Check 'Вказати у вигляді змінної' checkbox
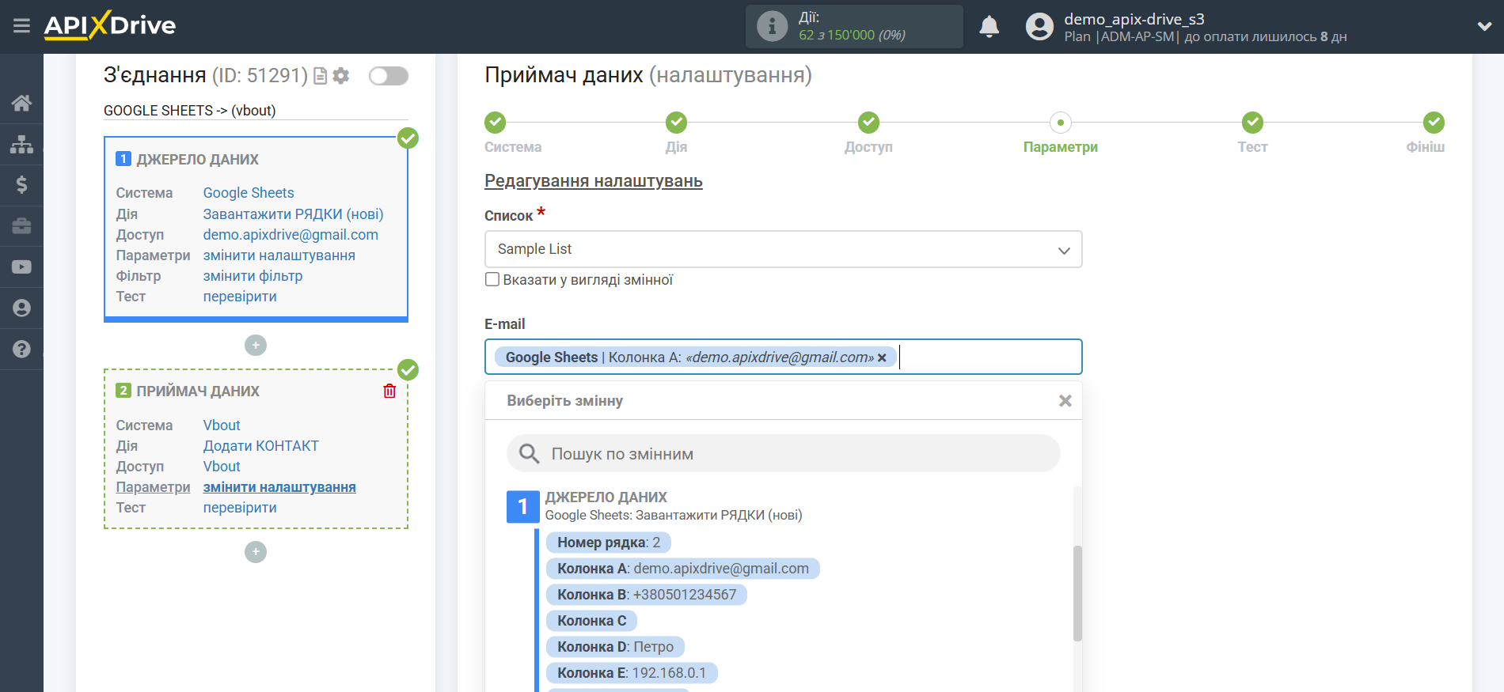The width and height of the screenshot is (1504, 692). (x=492, y=279)
